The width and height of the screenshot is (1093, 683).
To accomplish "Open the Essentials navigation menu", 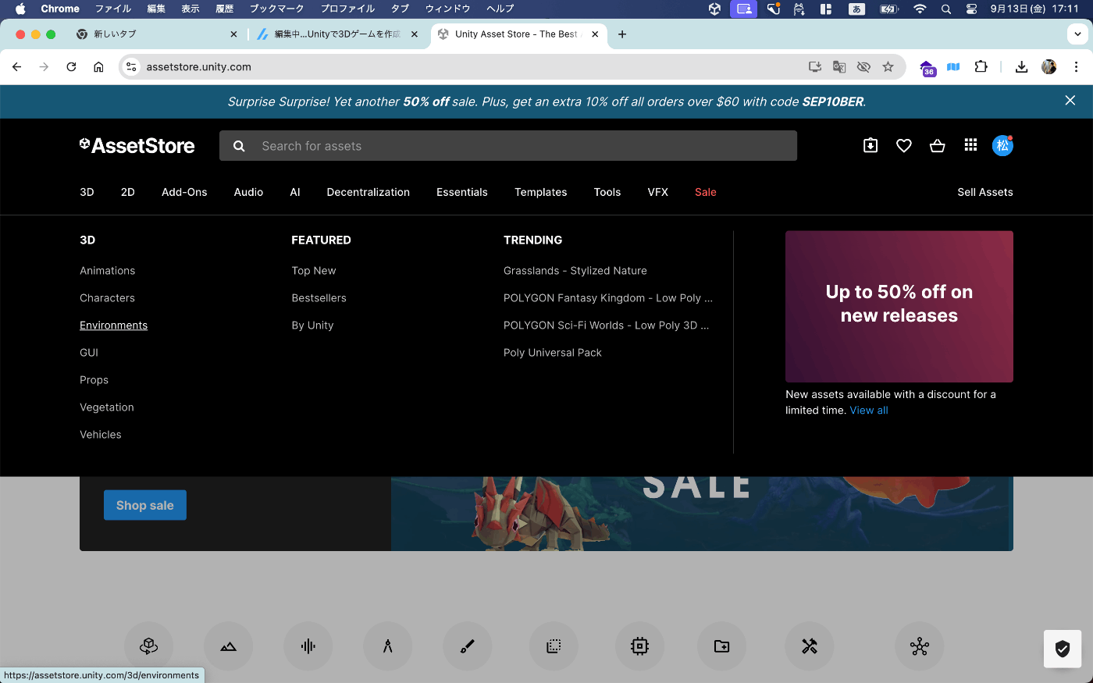I will click(x=462, y=192).
